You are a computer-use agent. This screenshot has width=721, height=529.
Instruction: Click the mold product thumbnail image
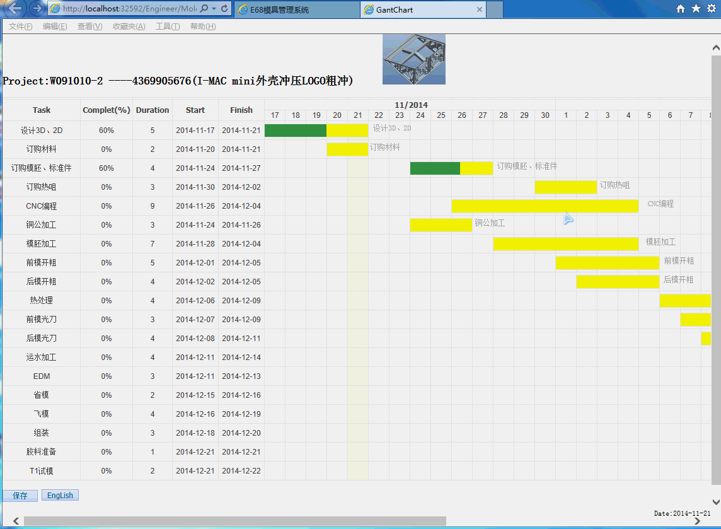(x=414, y=59)
